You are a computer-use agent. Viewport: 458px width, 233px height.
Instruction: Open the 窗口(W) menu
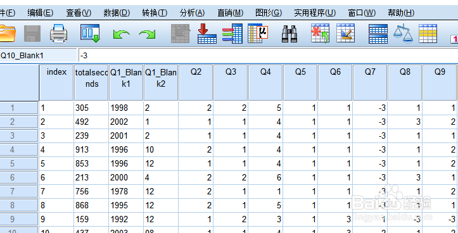[x=362, y=13]
